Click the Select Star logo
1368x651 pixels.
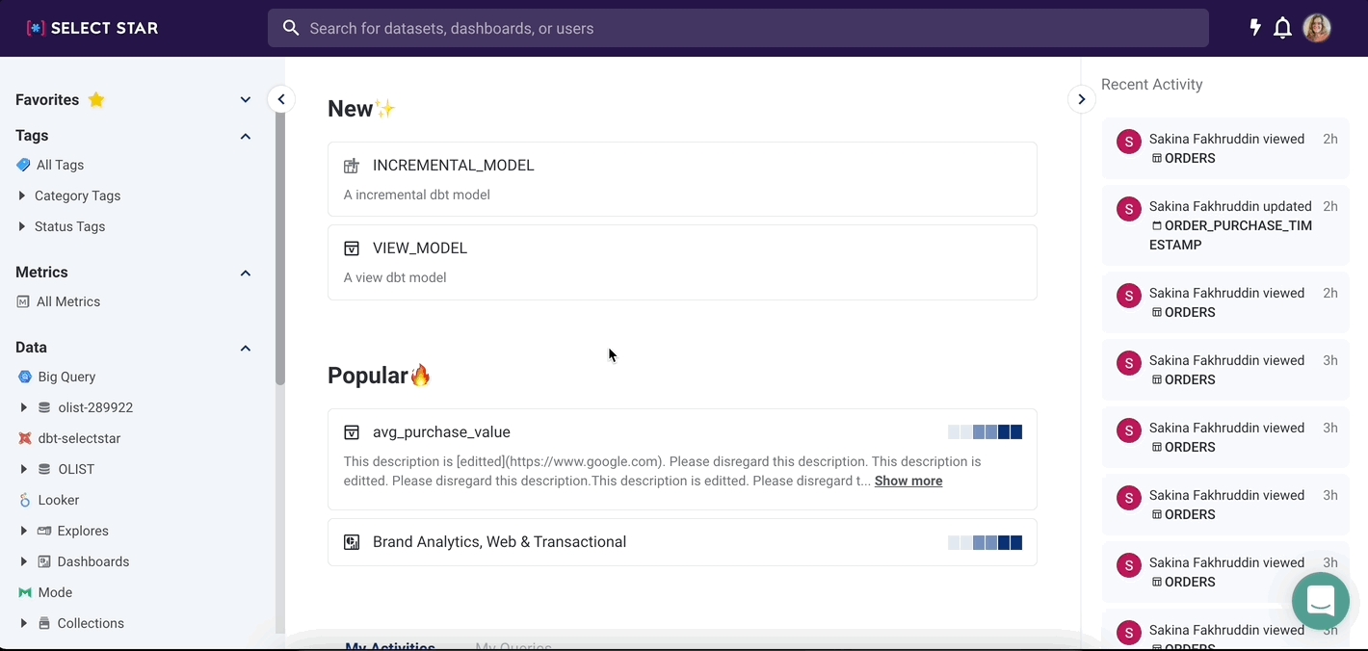(92, 28)
